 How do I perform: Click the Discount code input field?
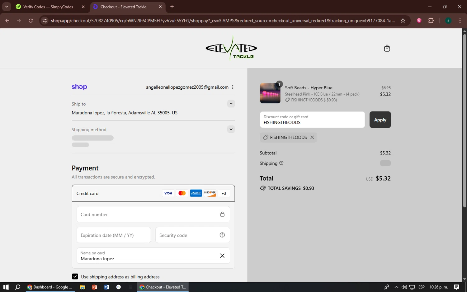coord(312,120)
